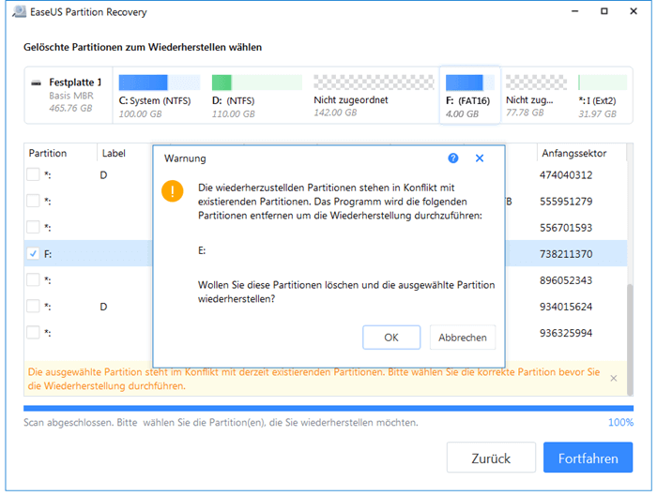The image size is (657, 496).
Task: Uncheck the F: partition checkbox
Action: coord(33,254)
